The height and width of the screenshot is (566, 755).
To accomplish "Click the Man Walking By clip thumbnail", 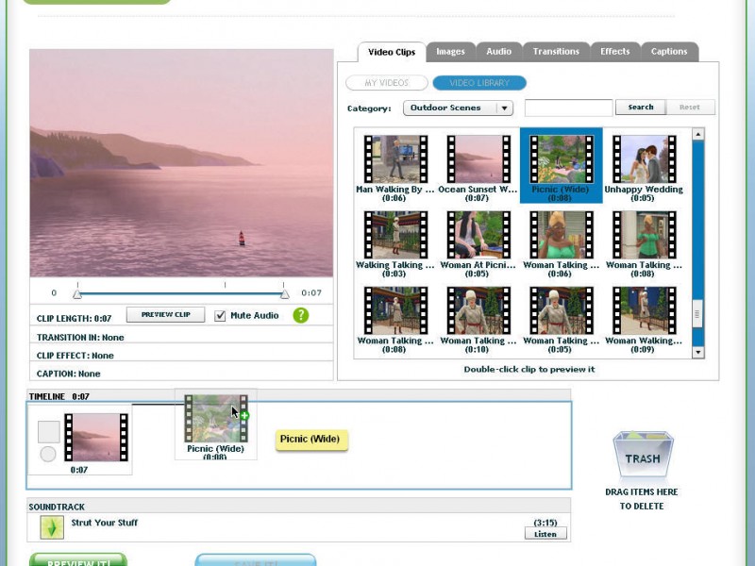I will pyautogui.click(x=395, y=158).
